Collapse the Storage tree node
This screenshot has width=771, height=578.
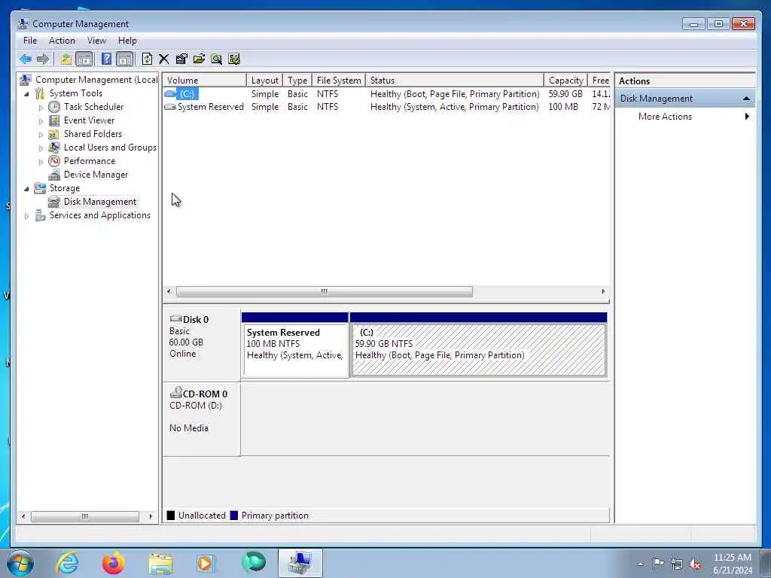26,188
